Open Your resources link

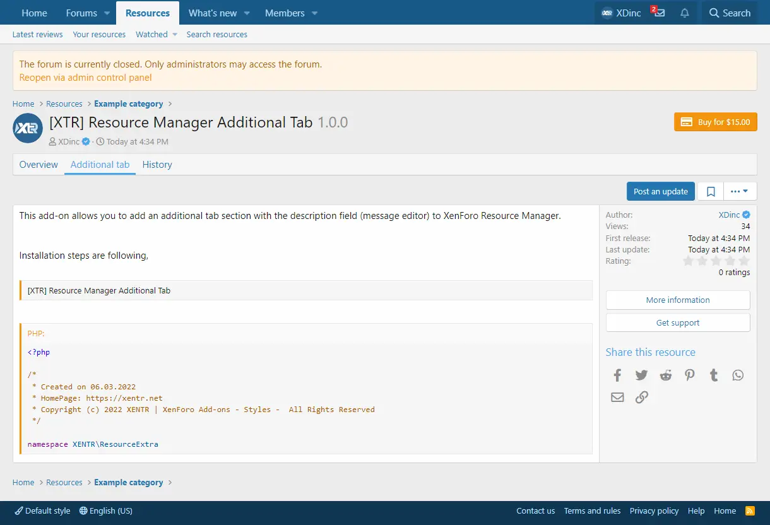[x=99, y=35]
